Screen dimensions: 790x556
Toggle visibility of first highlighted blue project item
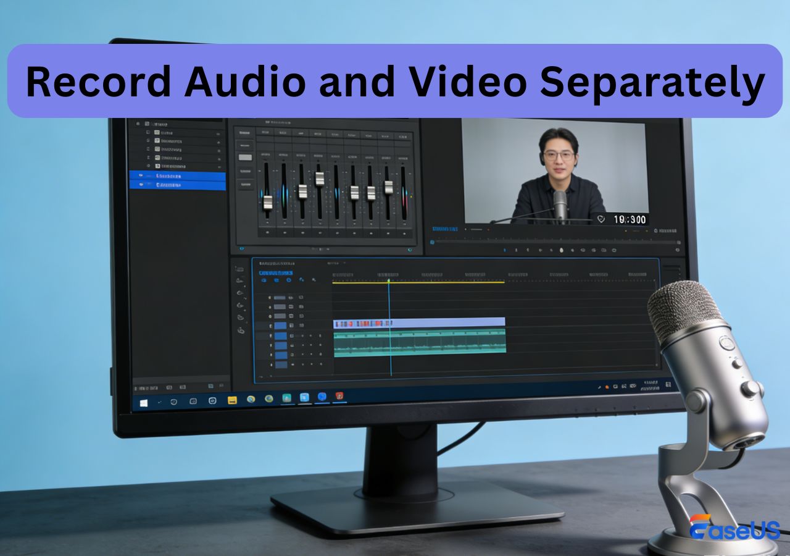tap(142, 176)
